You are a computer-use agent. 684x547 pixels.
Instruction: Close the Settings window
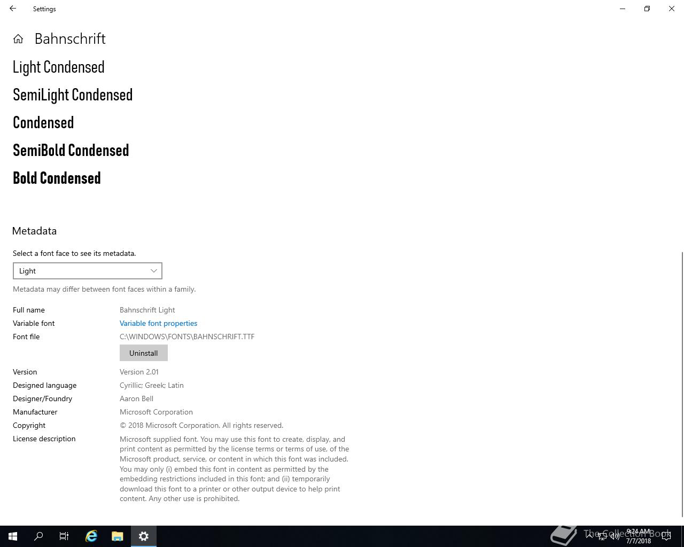click(x=672, y=9)
